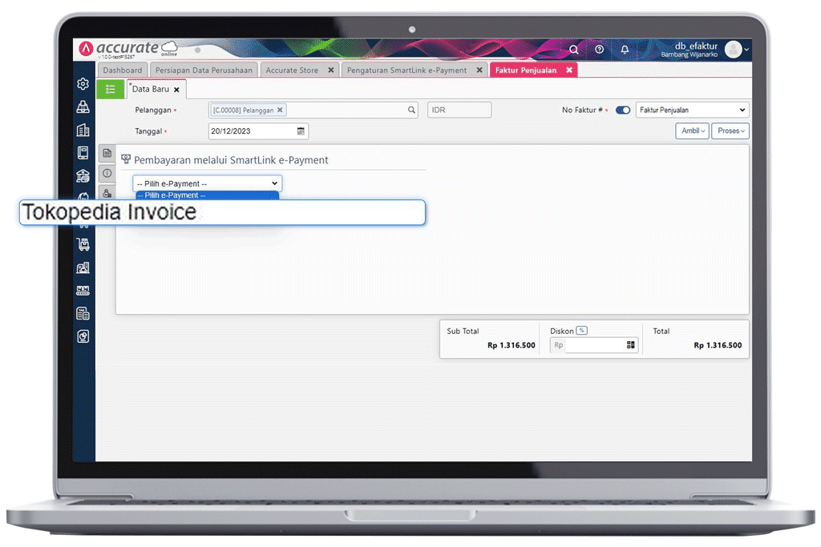Open the Tanggal calendar picker
The image size is (821, 547).
click(301, 131)
